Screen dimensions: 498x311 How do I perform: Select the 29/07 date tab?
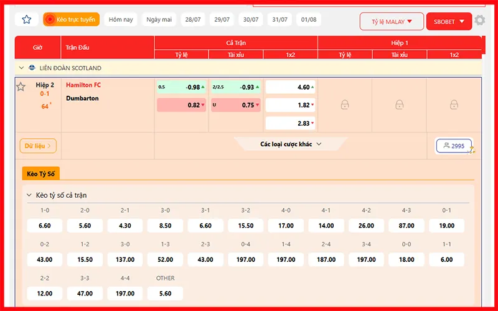222,19
